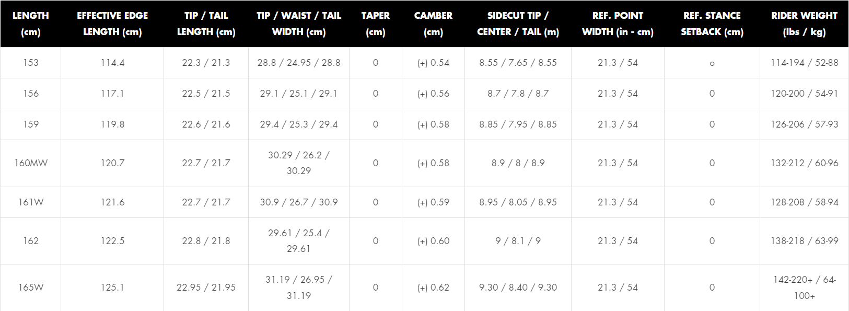Click the 119.8 effective edge value
Viewport: 849px width, 311px height.
[x=112, y=124]
